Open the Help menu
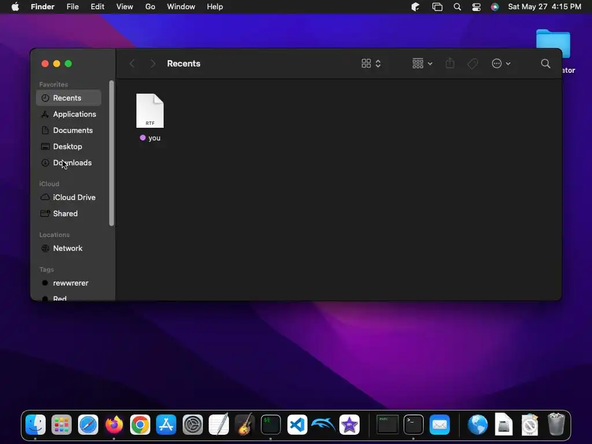The height and width of the screenshot is (444, 592). (x=215, y=7)
